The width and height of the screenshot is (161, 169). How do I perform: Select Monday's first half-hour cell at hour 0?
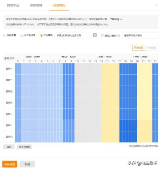(17, 69)
